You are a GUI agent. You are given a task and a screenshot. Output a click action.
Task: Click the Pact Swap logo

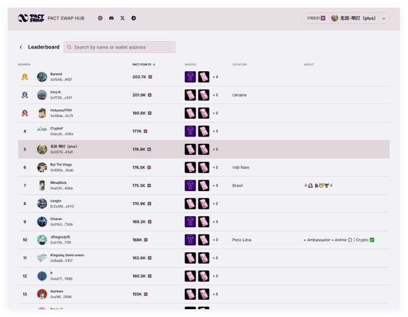[x=31, y=18]
